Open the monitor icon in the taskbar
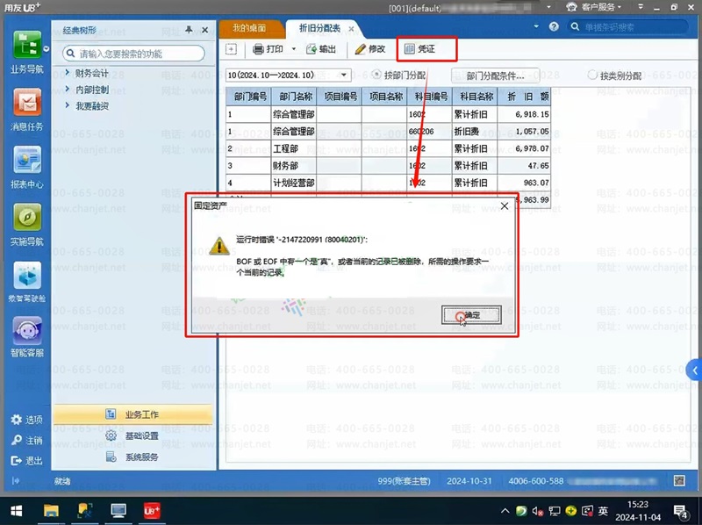Viewport: 702px width, 525px height. click(118, 511)
